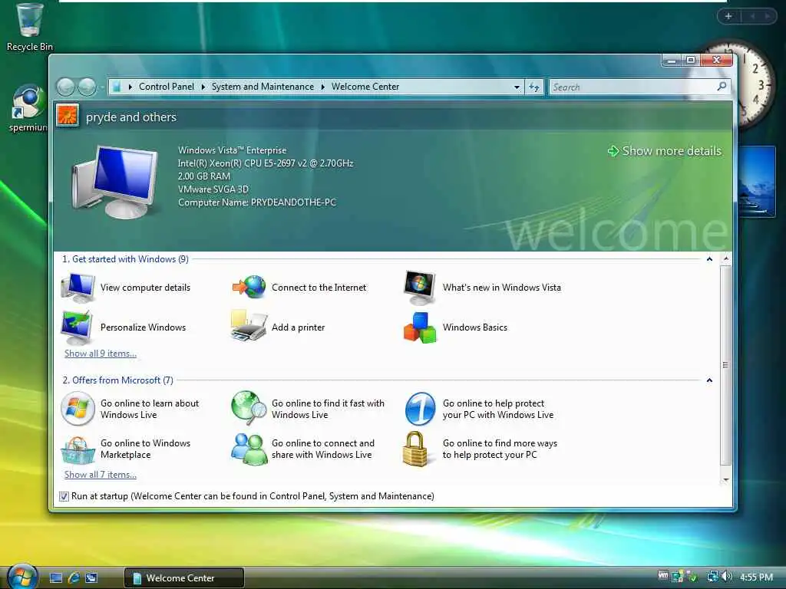Click the refresh button beside address bar

(534, 87)
